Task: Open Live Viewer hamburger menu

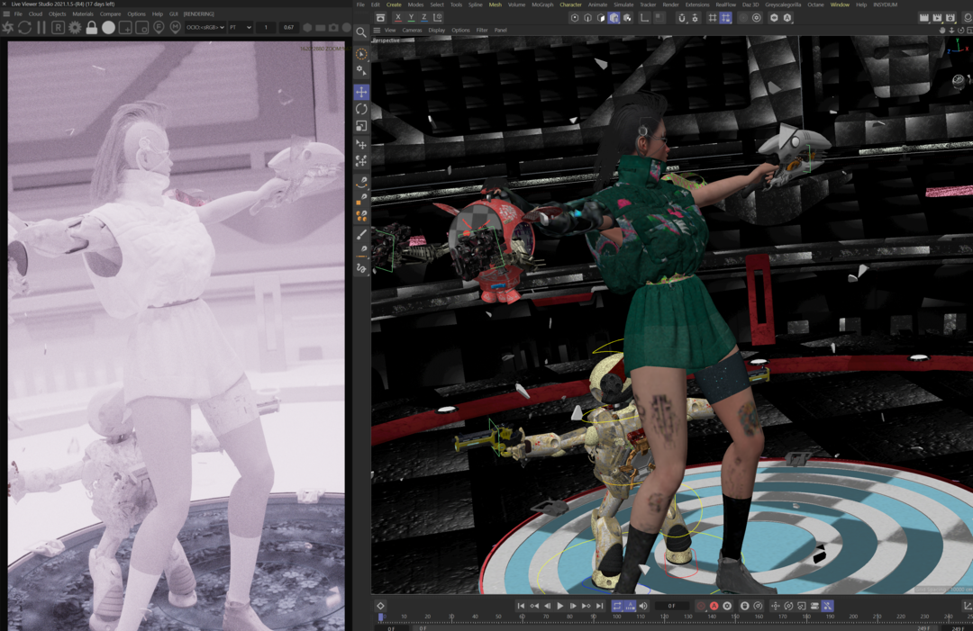Action: click(x=6, y=14)
